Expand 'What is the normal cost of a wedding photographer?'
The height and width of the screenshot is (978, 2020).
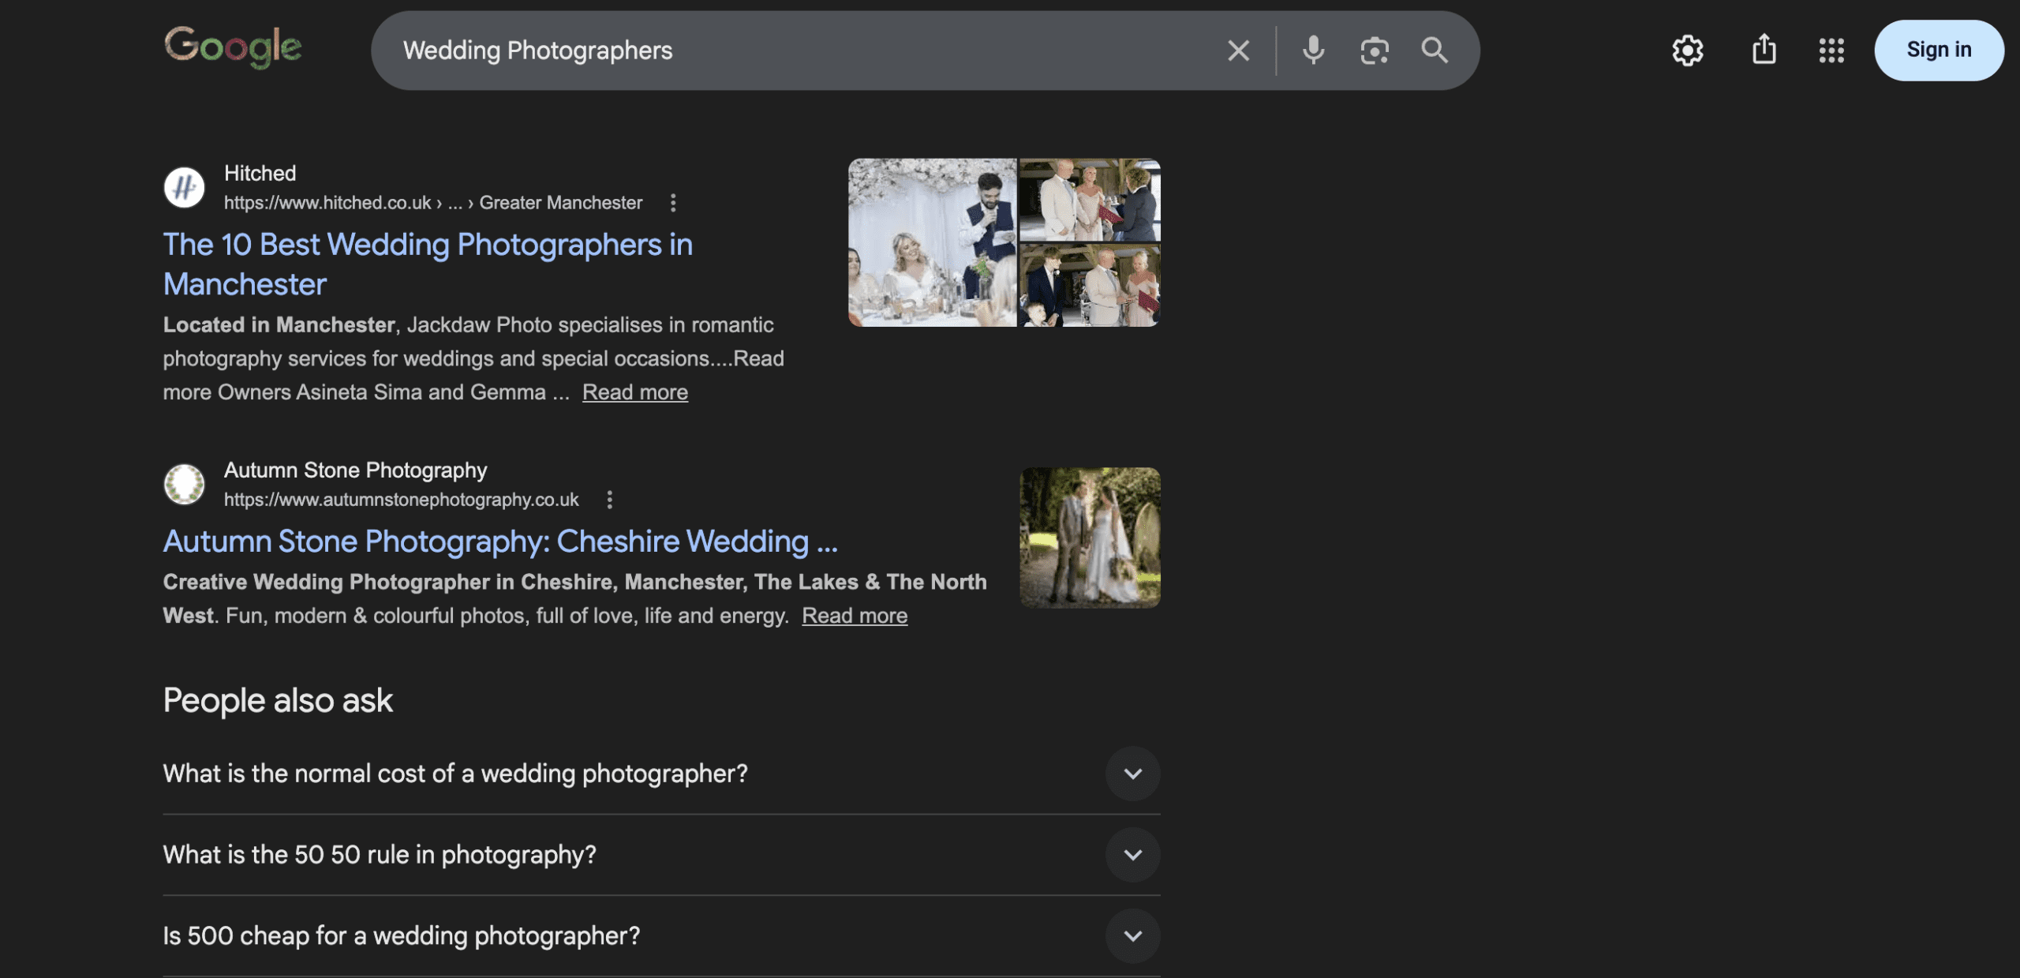[x=661, y=774]
